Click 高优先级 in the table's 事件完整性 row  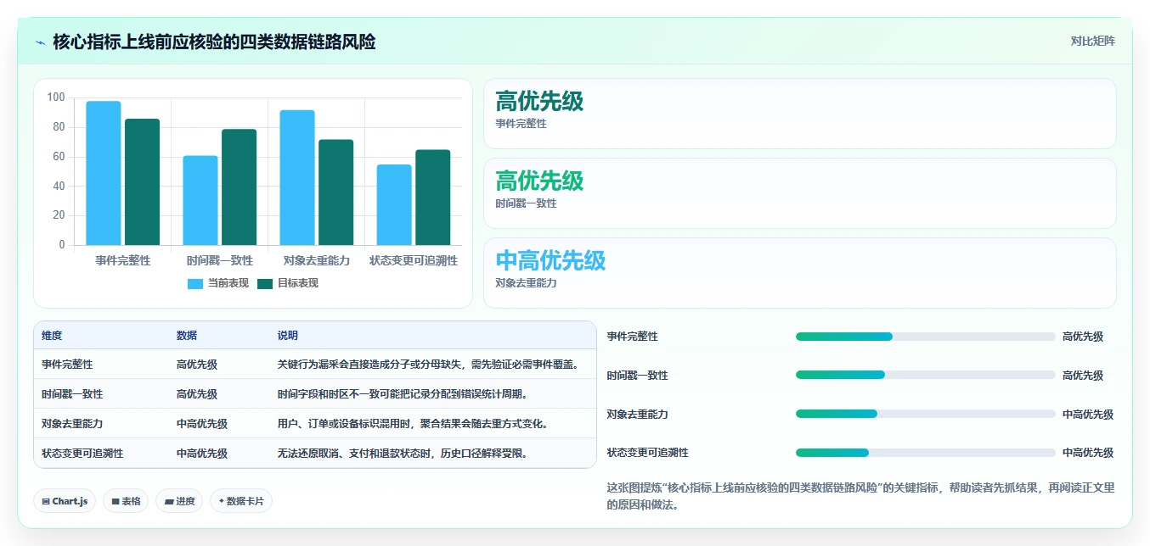pyautogui.click(x=197, y=365)
